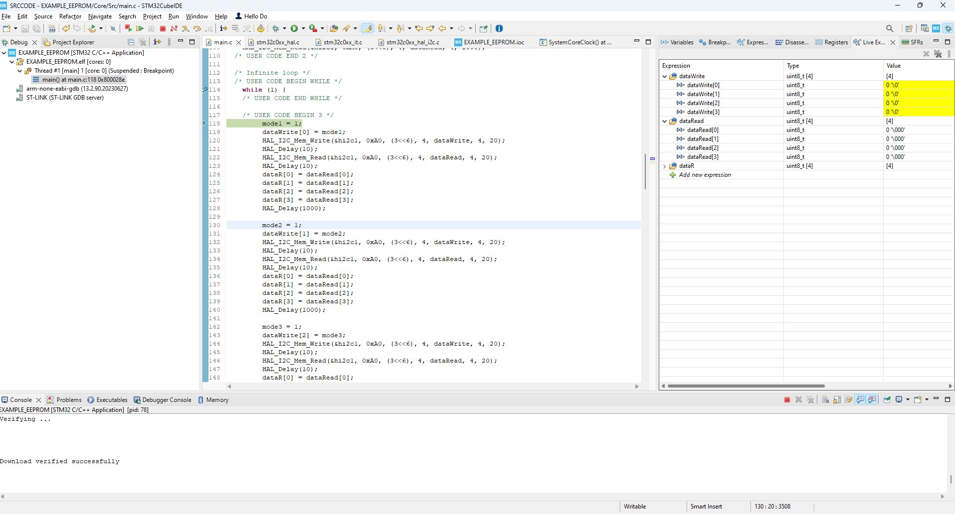Viewport: 955px width, 514px height.
Task: Click the Skip All Breakpoints icon
Action: pos(113,29)
